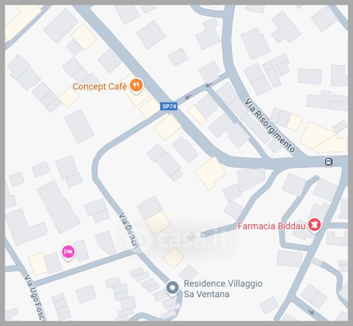The width and height of the screenshot is (353, 326).
Task: Click the beige building left of the hotel marker
Action: coord(38,264)
